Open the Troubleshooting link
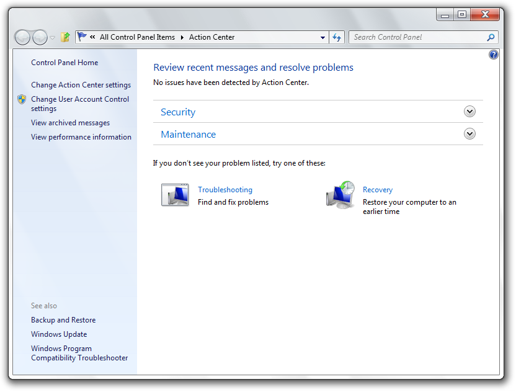This screenshot has height=392, width=516. click(x=225, y=190)
